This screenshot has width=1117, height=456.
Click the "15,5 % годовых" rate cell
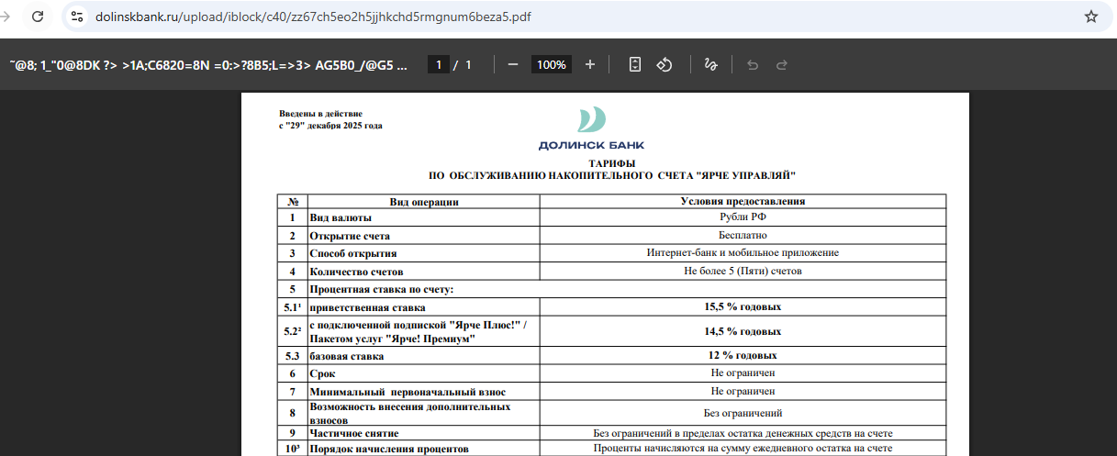point(743,306)
